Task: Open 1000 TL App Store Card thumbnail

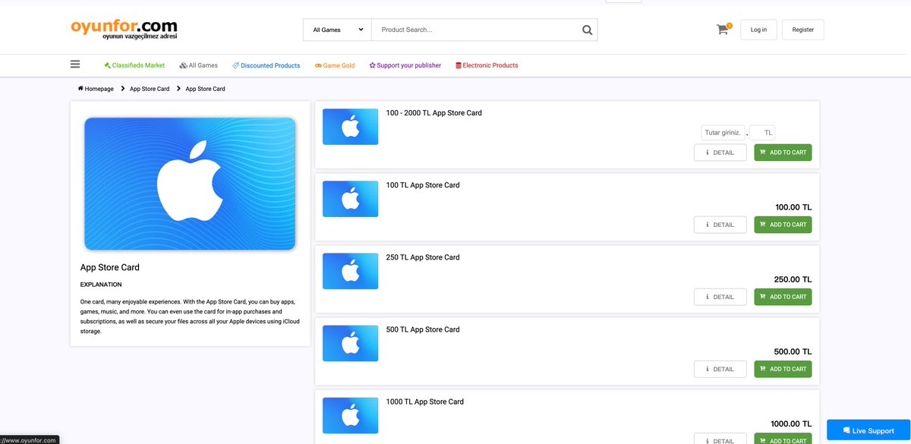Action: pos(350,415)
